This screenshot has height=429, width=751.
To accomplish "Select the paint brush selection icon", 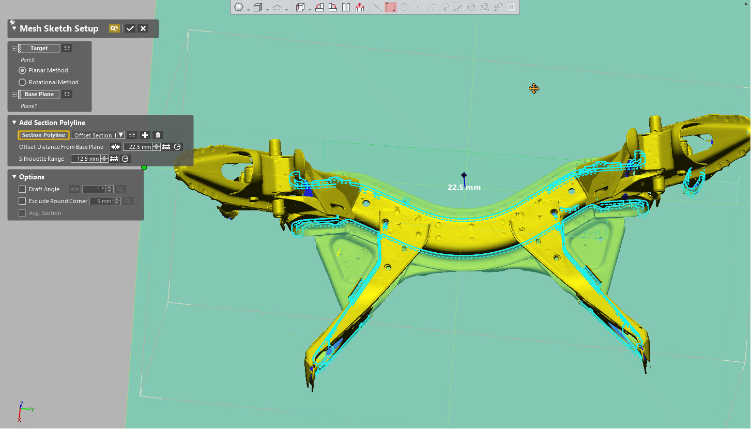I will pyautogui.click(x=457, y=7).
